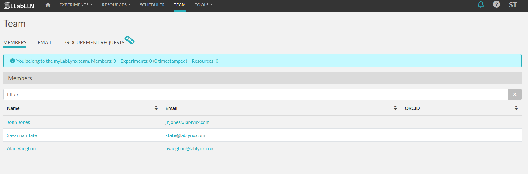The height and width of the screenshot is (174, 528).
Task: Open Alan Vaughan member profile
Action: (x=21, y=148)
